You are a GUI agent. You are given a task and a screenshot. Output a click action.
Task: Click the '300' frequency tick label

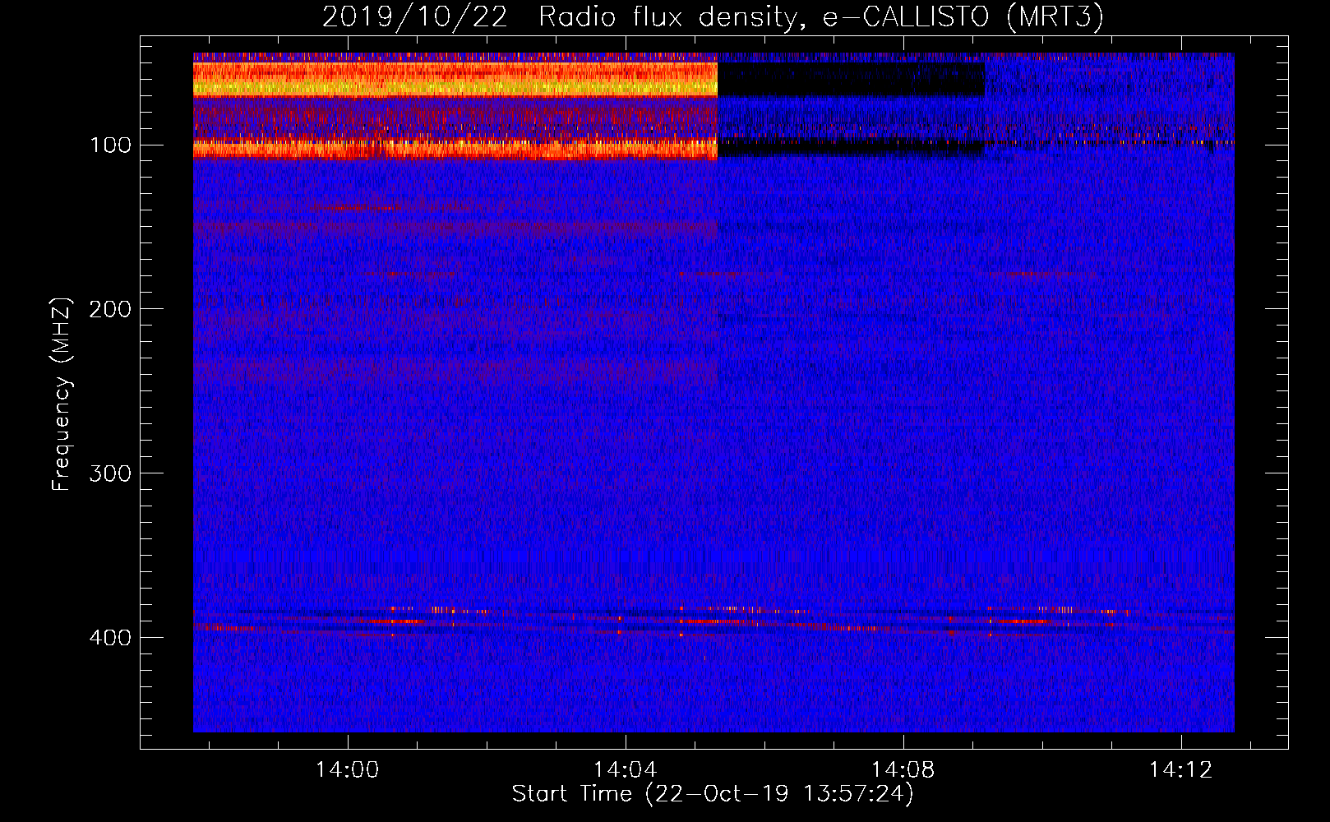click(x=110, y=473)
